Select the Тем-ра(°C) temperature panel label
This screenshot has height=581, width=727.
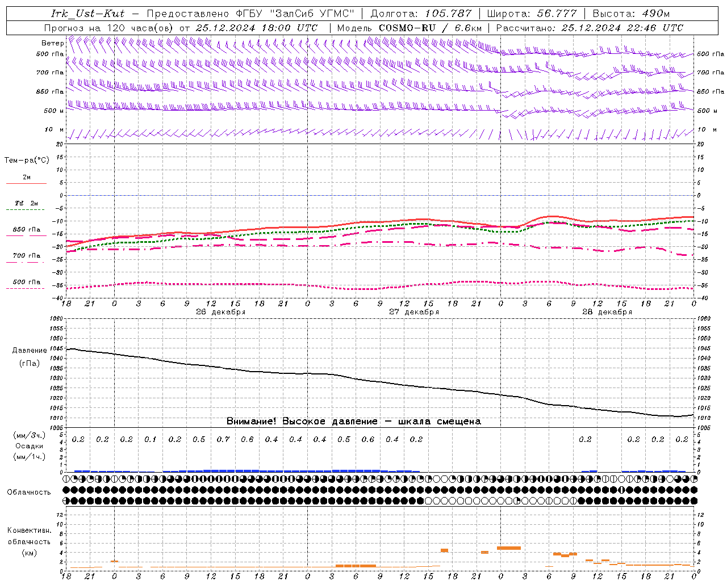(x=27, y=161)
